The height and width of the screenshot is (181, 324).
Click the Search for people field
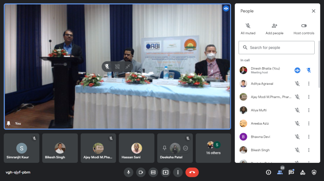(x=277, y=47)
